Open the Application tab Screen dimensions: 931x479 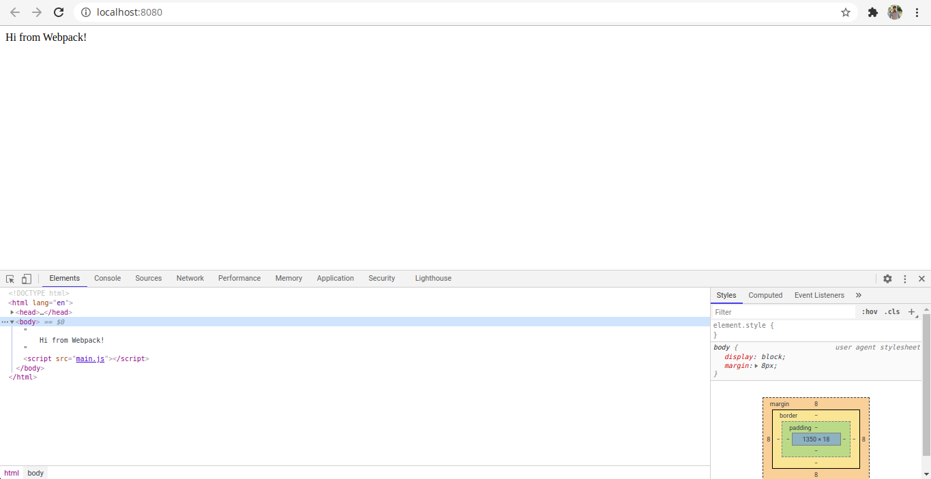pos(336,278)
